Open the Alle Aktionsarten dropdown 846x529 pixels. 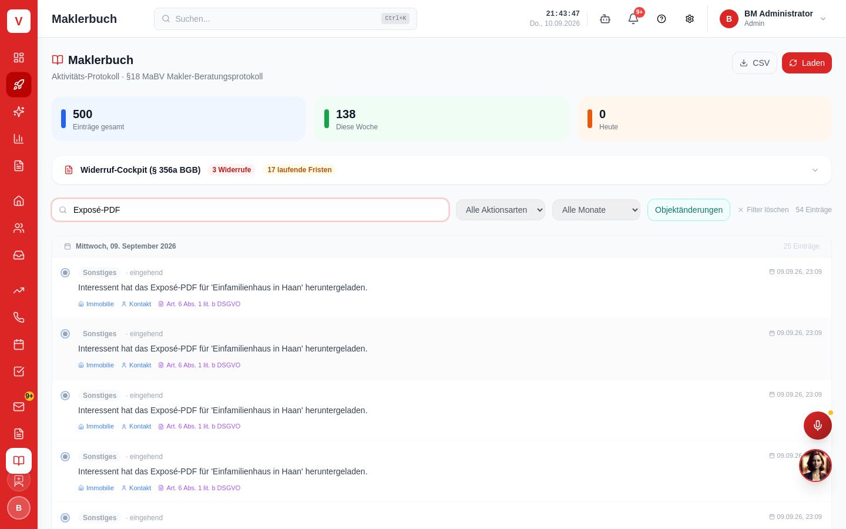click(x=501, y=210)
